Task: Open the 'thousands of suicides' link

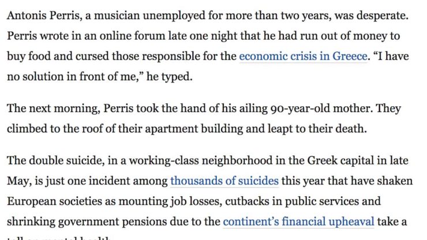Action: click(224, 181)
